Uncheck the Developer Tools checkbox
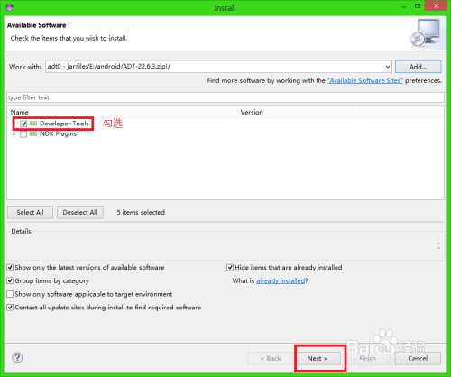The height and width of the screenshot is (377, 451). [x=23, y=124]
